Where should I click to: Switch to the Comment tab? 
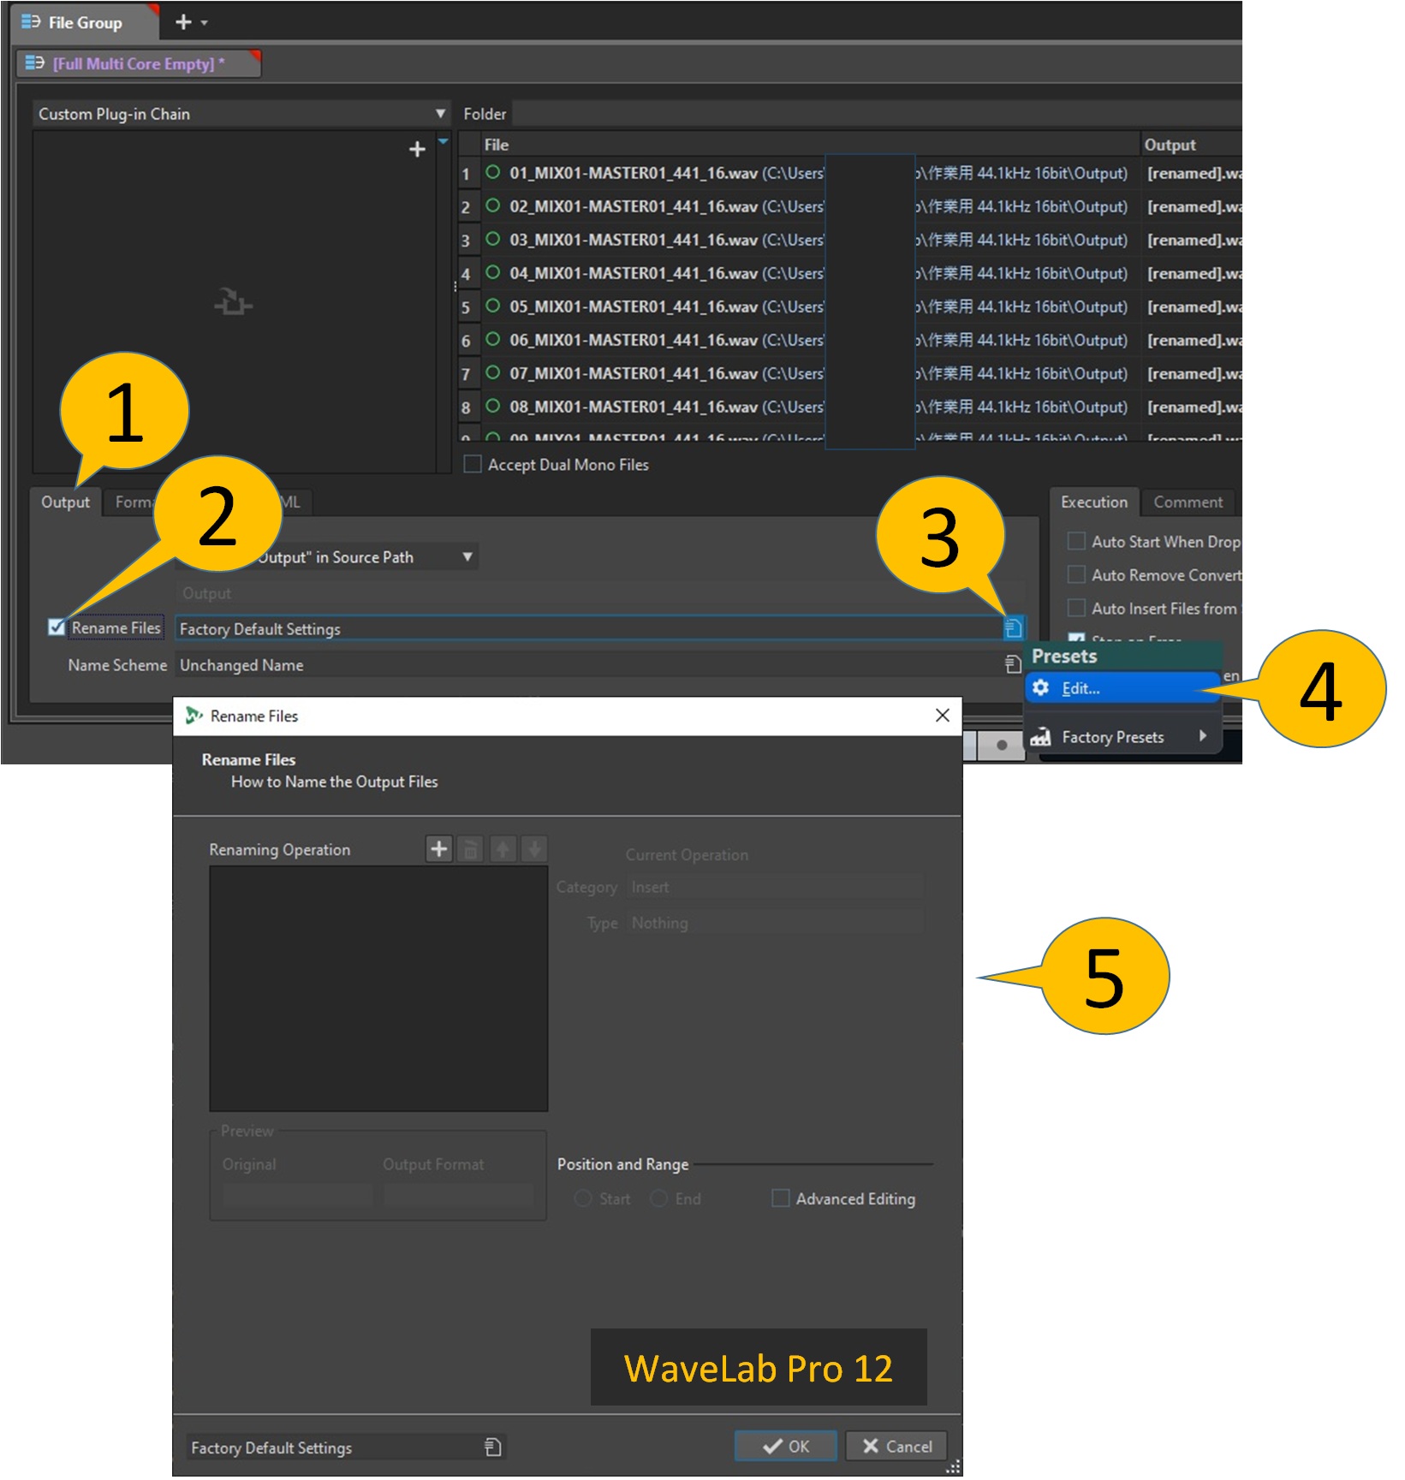point(1188,502)
